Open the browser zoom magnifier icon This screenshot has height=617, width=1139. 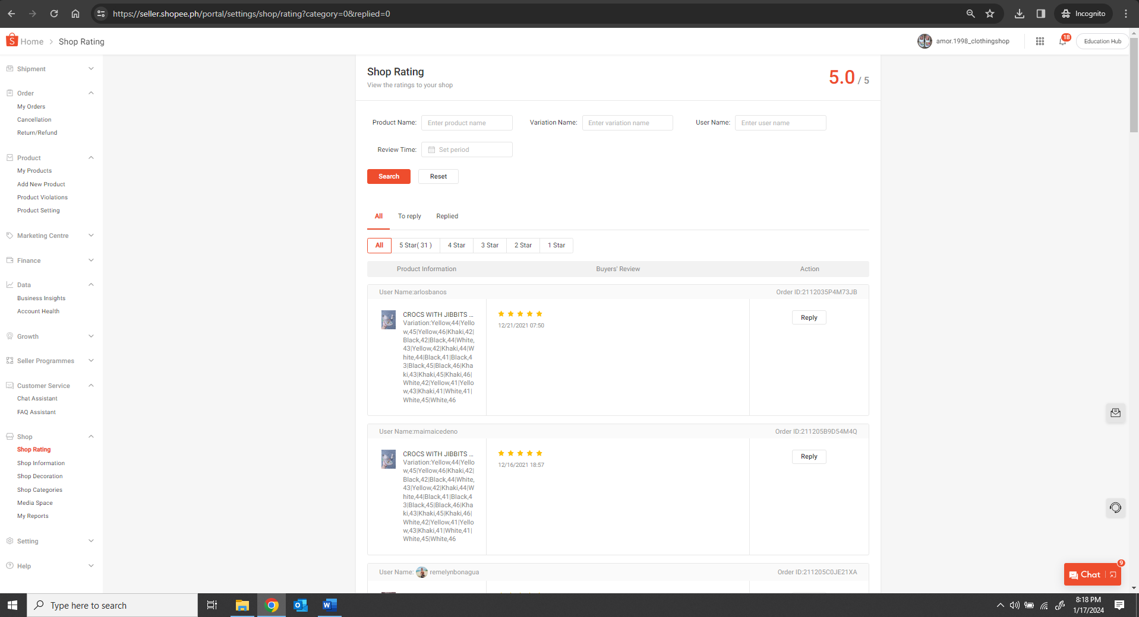(x=971, y=14)
